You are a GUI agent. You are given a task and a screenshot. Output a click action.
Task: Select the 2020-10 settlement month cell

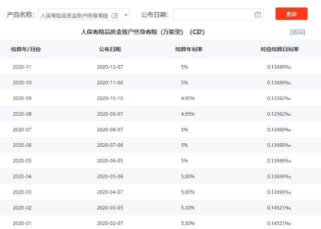pos(22,83)
